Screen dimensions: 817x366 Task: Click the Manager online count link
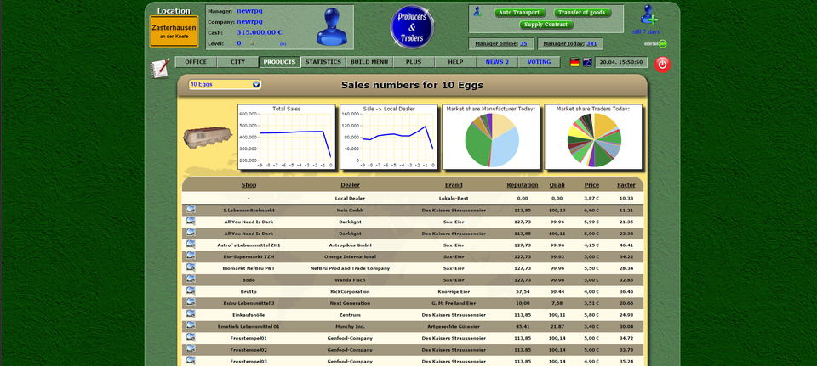[523, 43]
